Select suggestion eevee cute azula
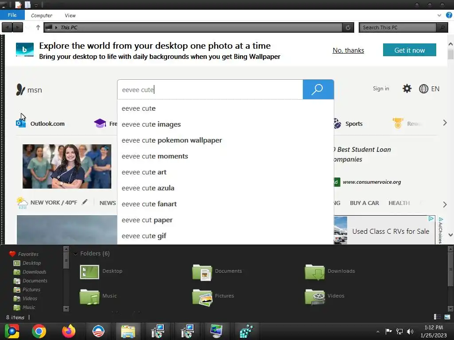 (x=226, y=188)
